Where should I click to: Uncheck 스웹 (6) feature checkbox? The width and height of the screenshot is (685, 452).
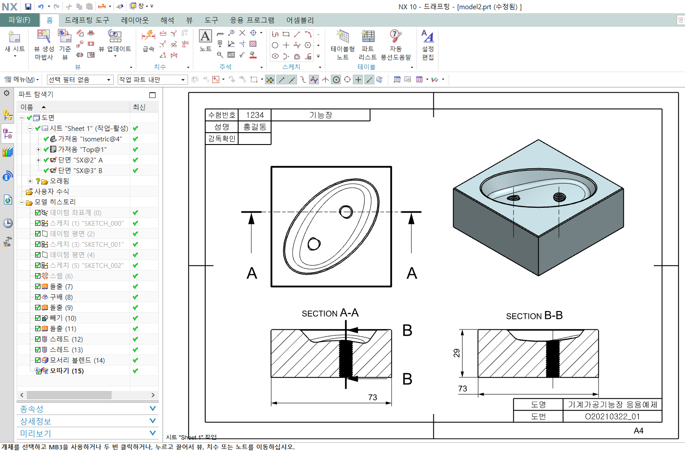click(38, 276)
